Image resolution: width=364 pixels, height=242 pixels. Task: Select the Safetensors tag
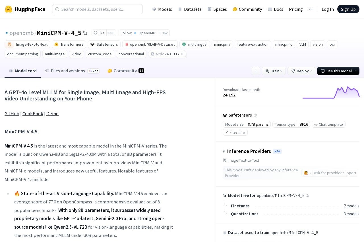tap(104, 44)
